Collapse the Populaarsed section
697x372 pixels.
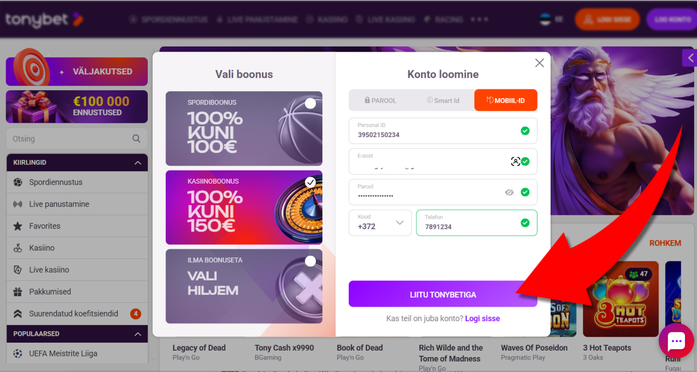[x=138, y=334]
